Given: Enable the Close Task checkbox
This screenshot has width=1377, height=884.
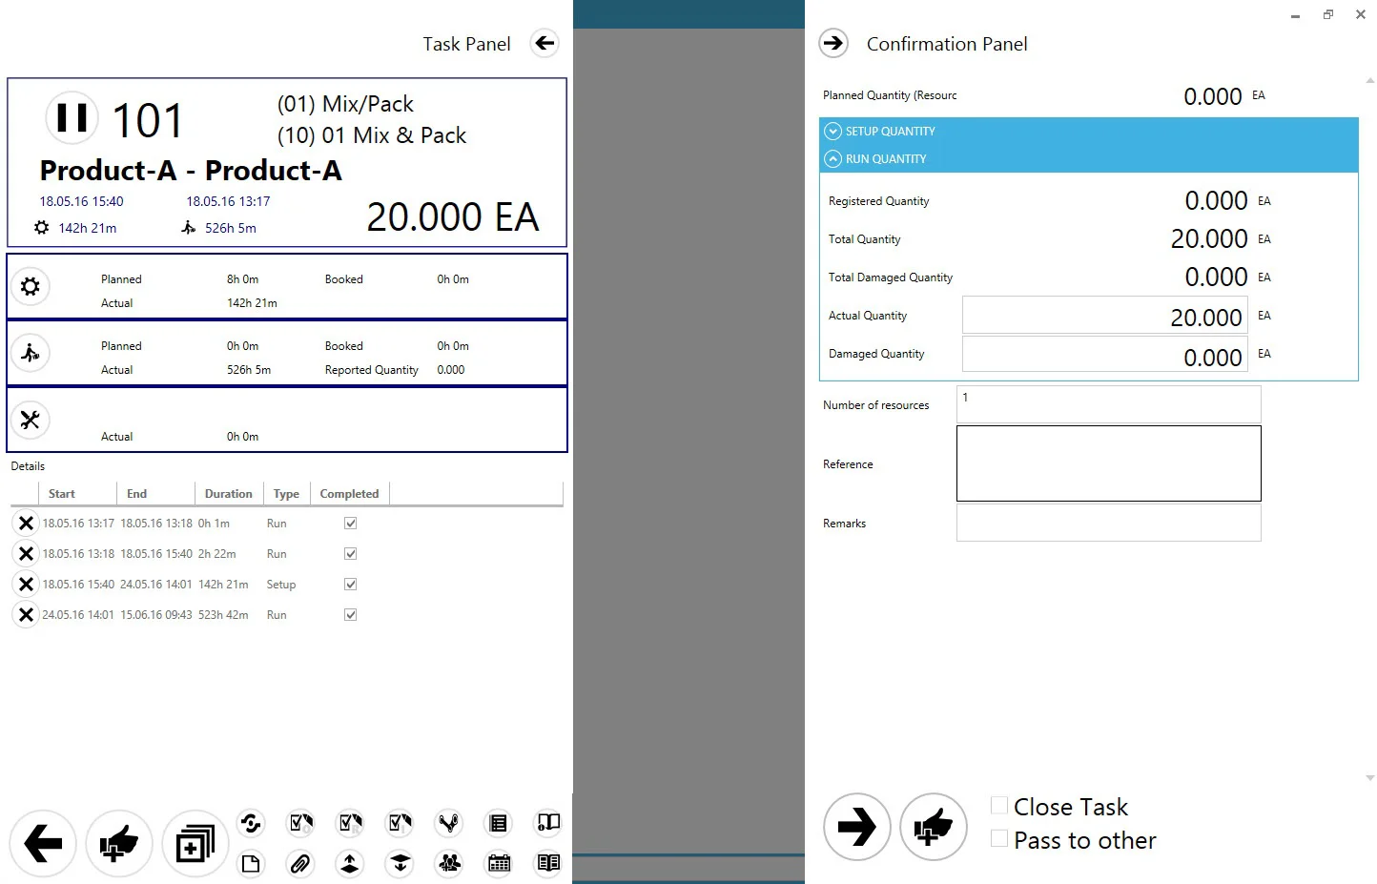Looking at the screenshot, I should (x=999, y=806).
